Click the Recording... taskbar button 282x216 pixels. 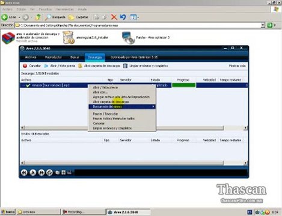tap(83, 212)
